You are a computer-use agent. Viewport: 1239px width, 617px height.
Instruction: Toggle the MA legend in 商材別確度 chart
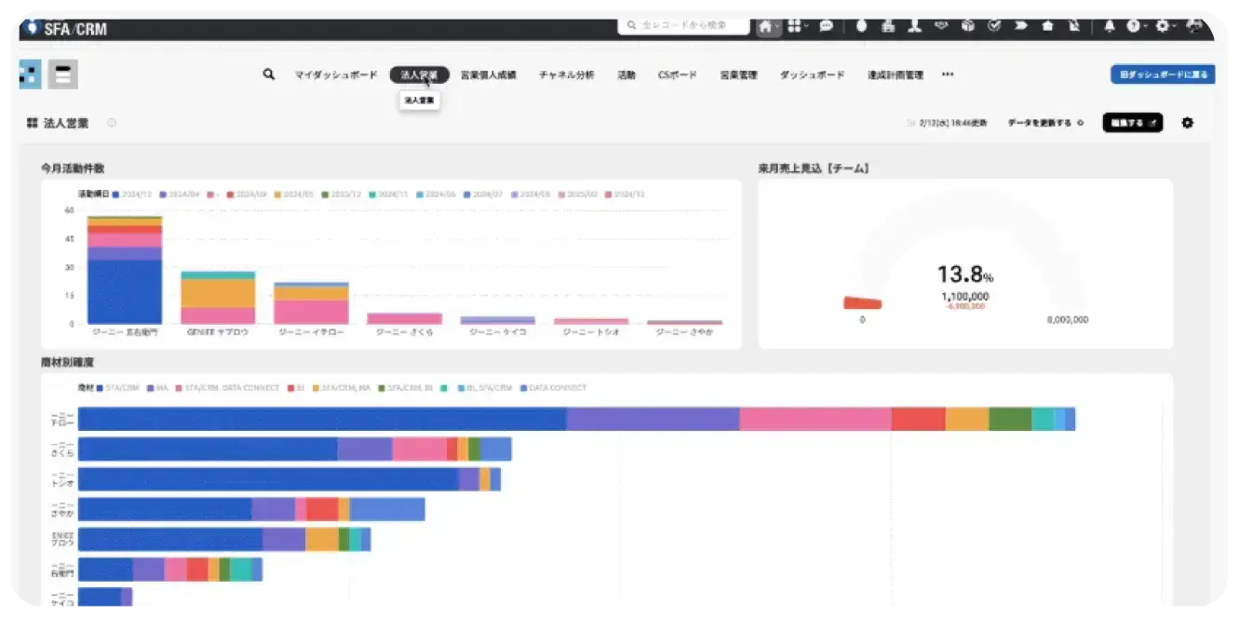point(156,387)
